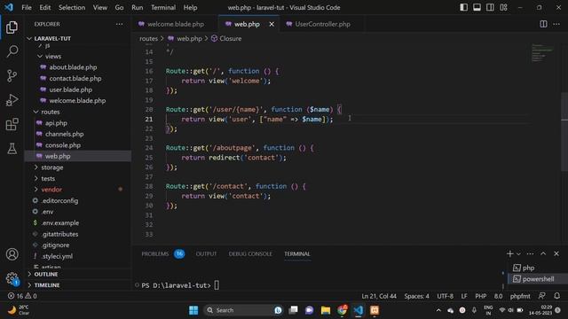Change language mode via PHP status item

(x=481, y=296)
